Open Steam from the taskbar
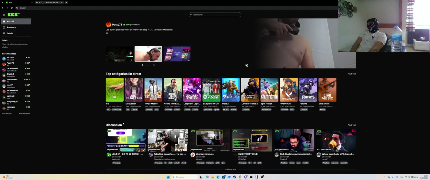The image size is (430, 180). [x=234, y=177]
